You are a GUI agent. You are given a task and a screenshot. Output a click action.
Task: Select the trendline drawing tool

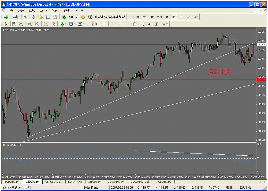127,24
